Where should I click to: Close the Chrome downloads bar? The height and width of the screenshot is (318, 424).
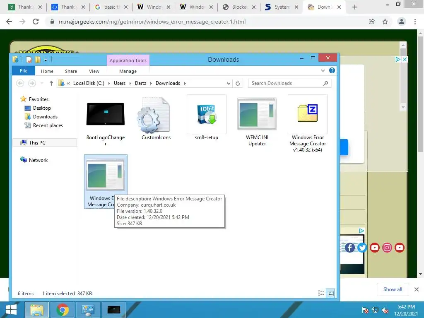pos(417,289)
